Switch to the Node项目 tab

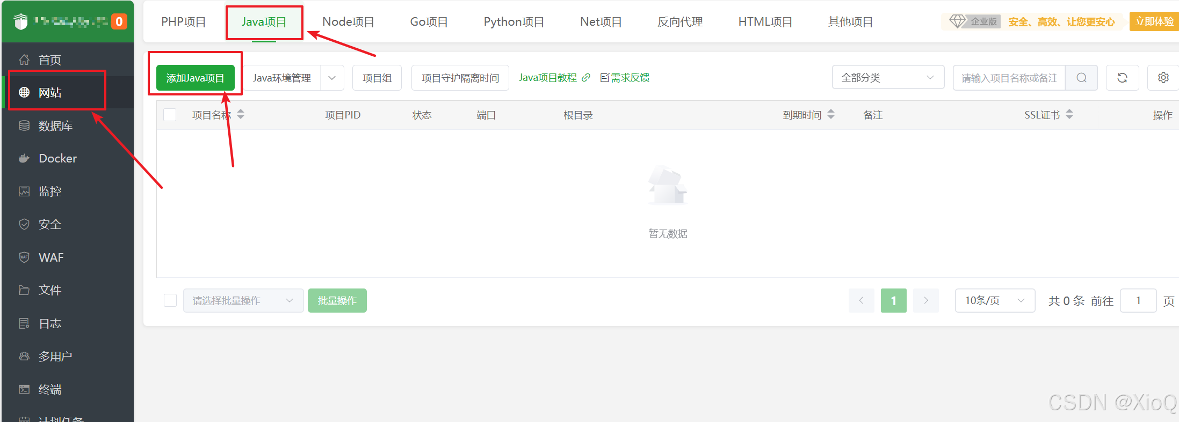348,22
